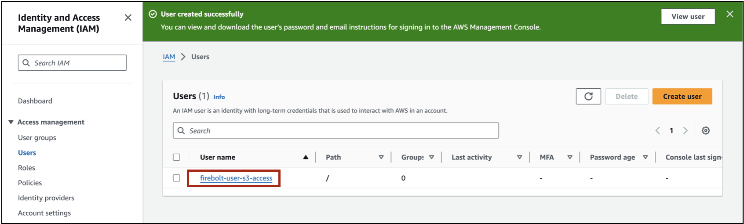Open Policies in sidebar

30,183
